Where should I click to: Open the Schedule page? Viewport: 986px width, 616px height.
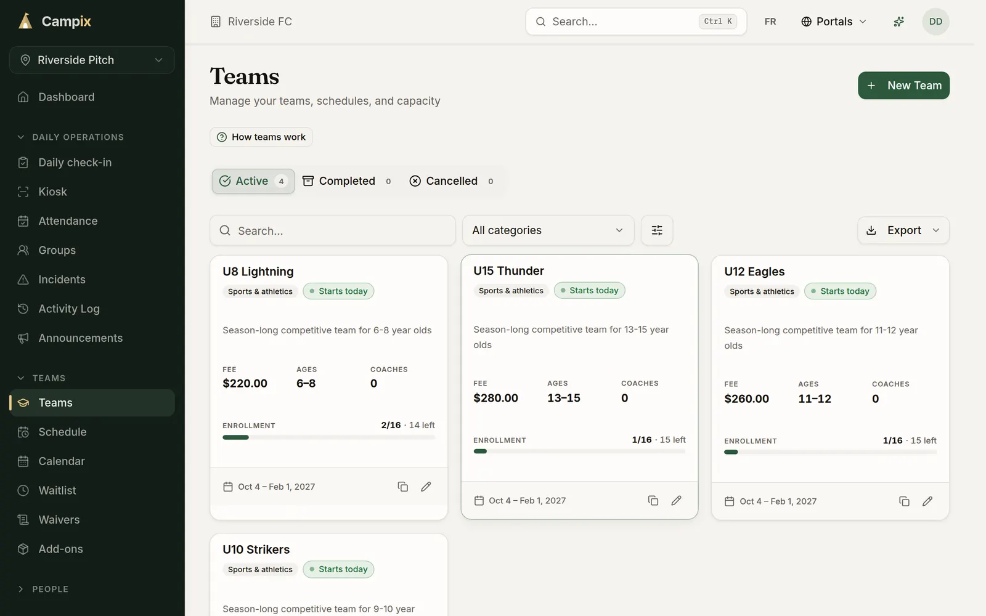[x=92, y=432]
